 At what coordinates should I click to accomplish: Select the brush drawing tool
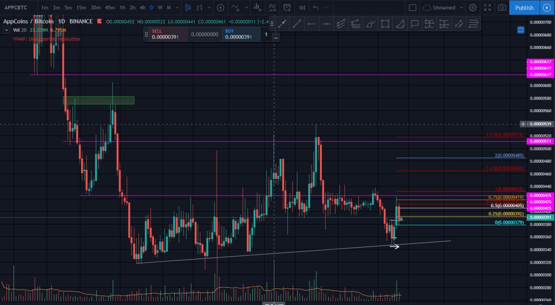(370, 24)
